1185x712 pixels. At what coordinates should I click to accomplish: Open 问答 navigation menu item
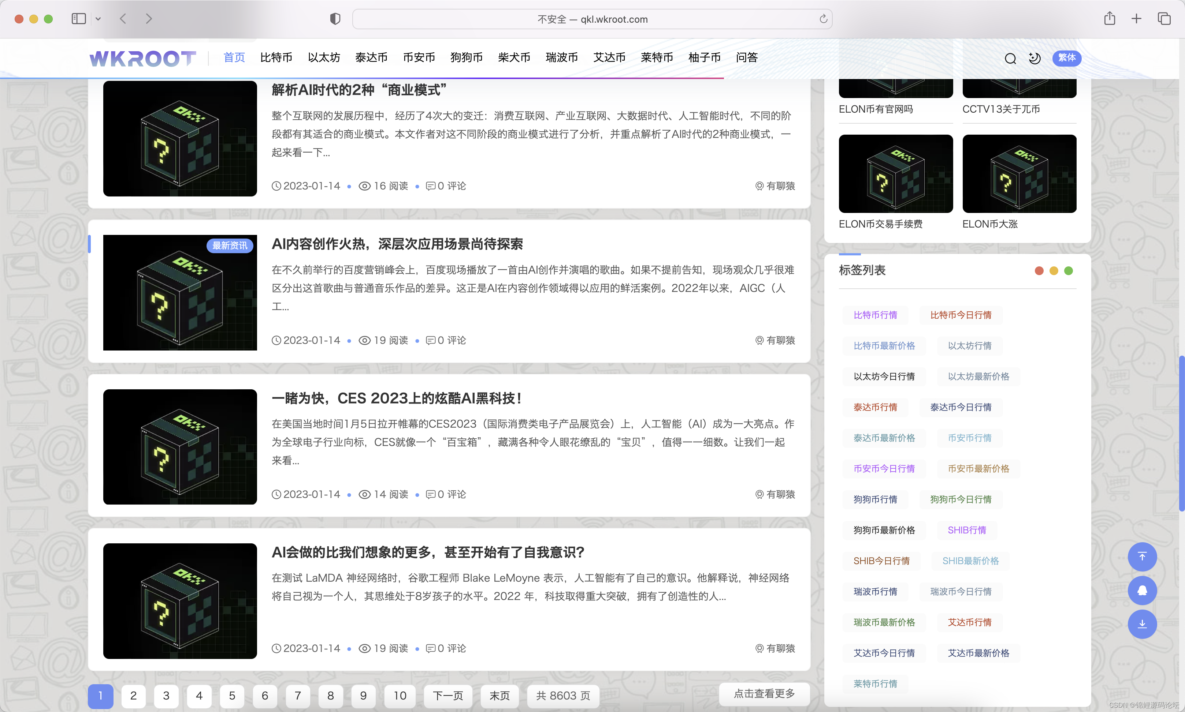(746, 57)
